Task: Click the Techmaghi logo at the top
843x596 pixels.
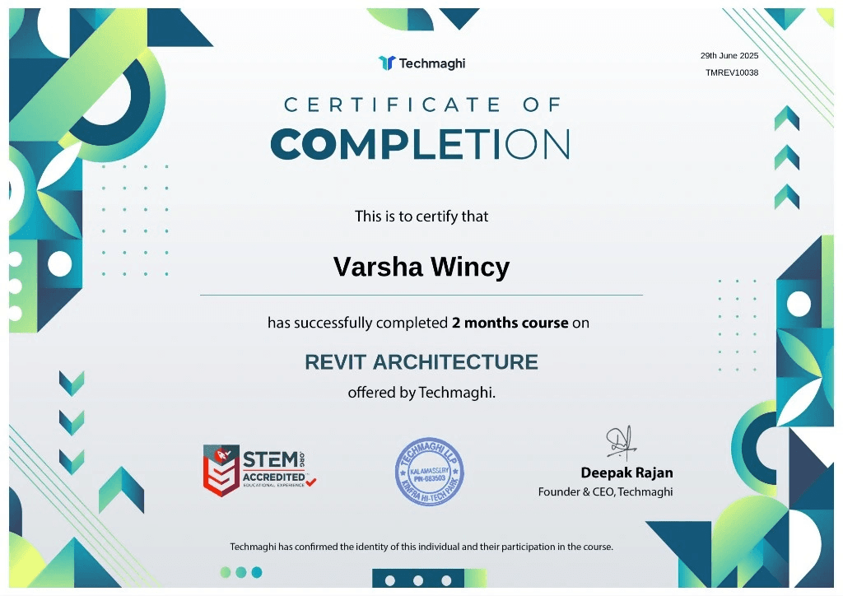Action: 421,62
